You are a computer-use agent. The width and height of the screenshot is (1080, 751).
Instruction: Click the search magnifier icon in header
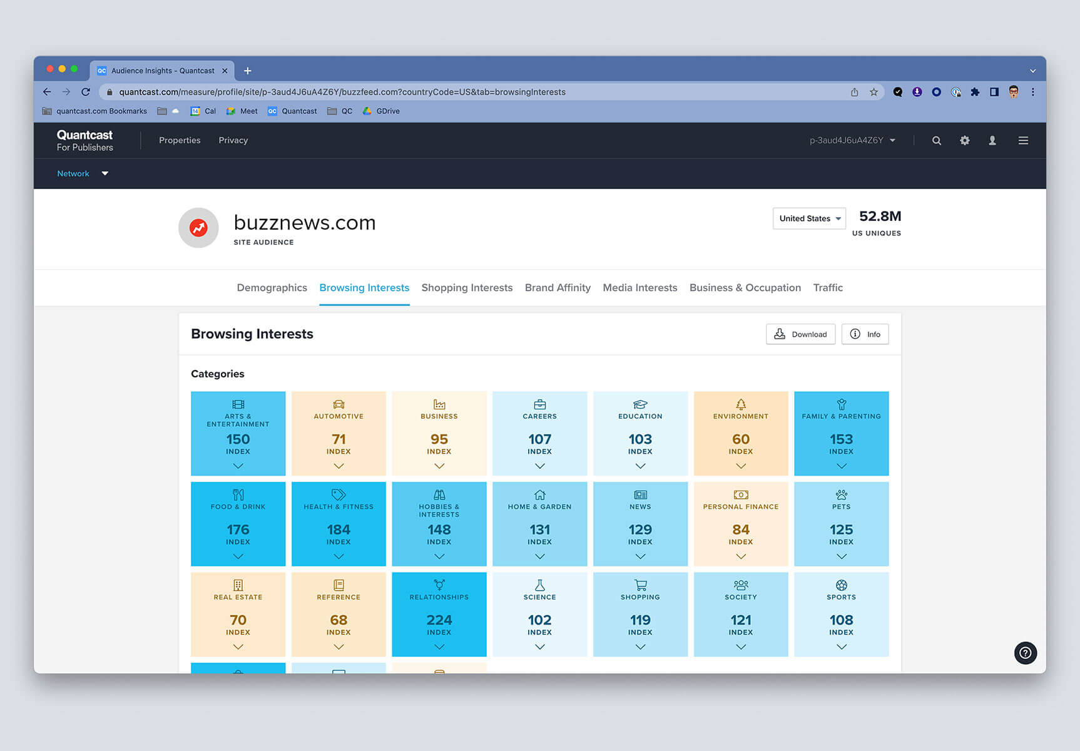[936, 141]
